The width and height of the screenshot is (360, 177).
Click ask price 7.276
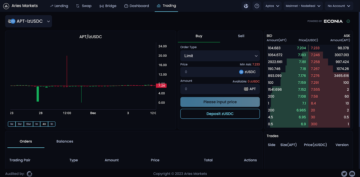click(315, 76)
